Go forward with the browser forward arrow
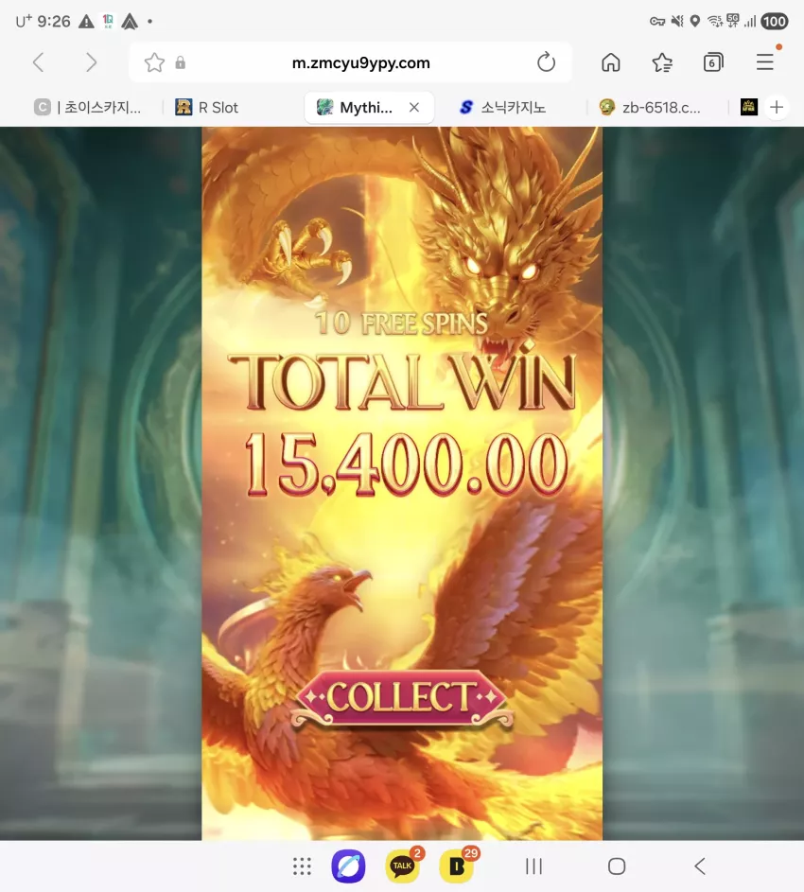The image size is (804, 892). [91, 62]
